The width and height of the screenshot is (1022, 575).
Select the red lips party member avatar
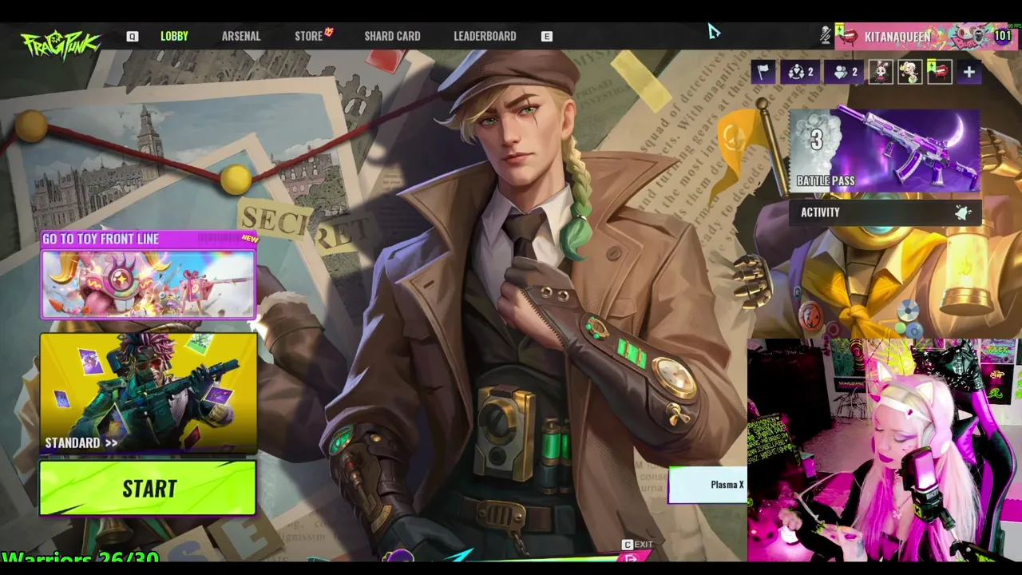click(940, 72)
